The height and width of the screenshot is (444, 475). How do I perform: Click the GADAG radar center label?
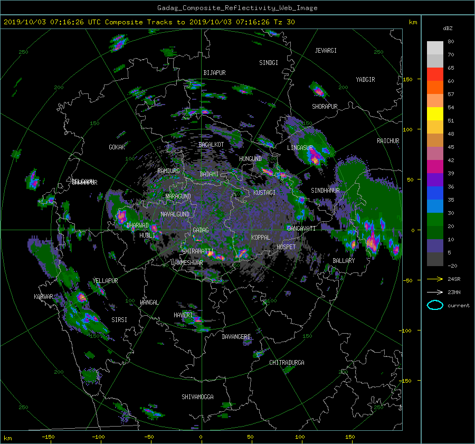tap(201, 230)
